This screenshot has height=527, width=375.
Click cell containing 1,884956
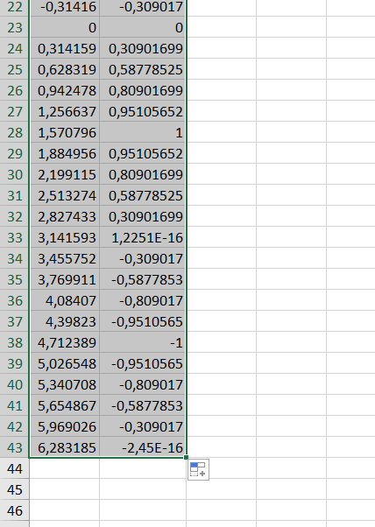pos(65,153)
